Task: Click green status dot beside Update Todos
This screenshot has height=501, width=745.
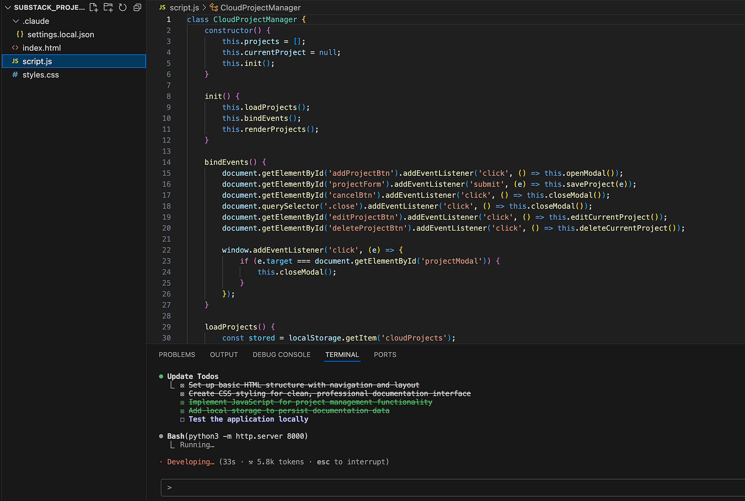Action: coord(161,376)
